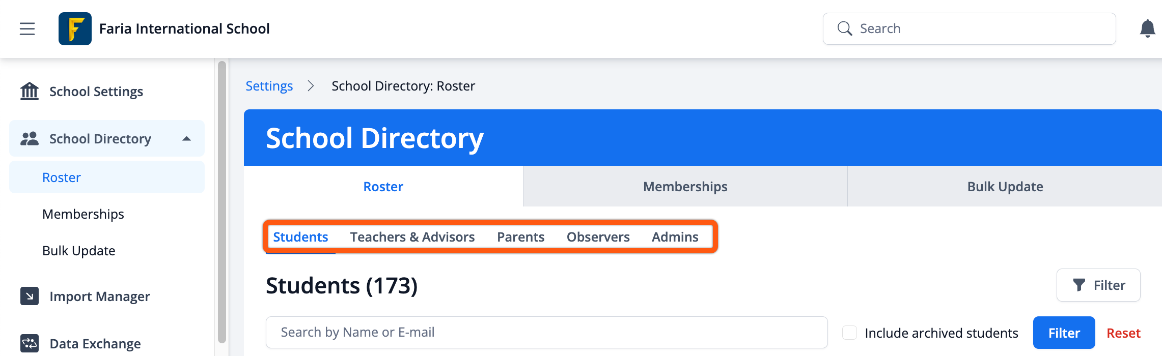1162x356 pixels.
Task: Click the blue Filter button
Action: coord(1064,333)
